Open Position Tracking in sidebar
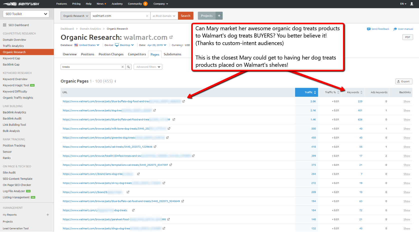This screenshot has width=419, height=232. [14, 145]
